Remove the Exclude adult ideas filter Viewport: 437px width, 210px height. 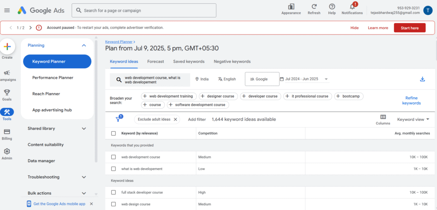(175, 119)
